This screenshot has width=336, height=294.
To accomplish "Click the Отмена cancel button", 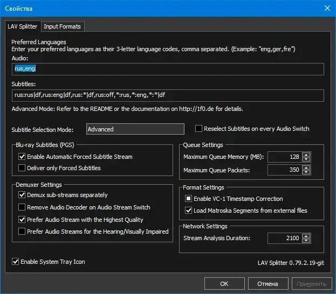I will 268,284.
